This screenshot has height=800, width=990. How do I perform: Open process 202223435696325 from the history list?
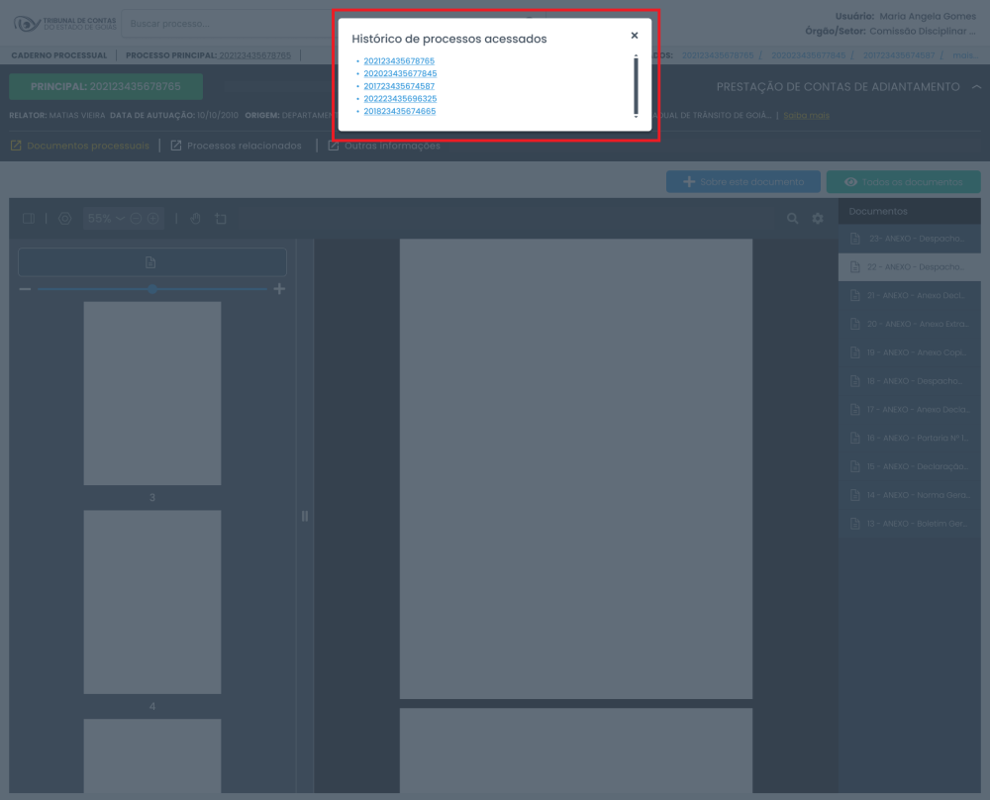pos(400,99)
